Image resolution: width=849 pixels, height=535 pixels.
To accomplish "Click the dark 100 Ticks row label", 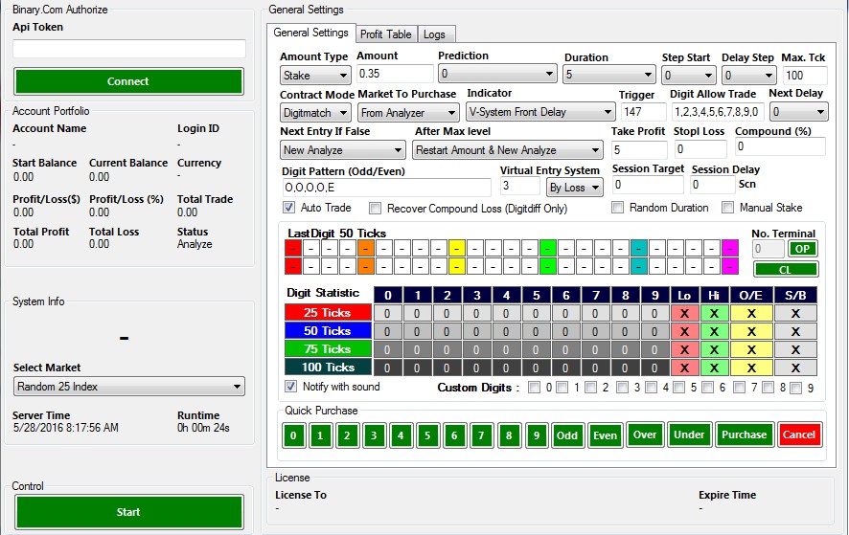I will pyautogui.click(x=328, y=368).
